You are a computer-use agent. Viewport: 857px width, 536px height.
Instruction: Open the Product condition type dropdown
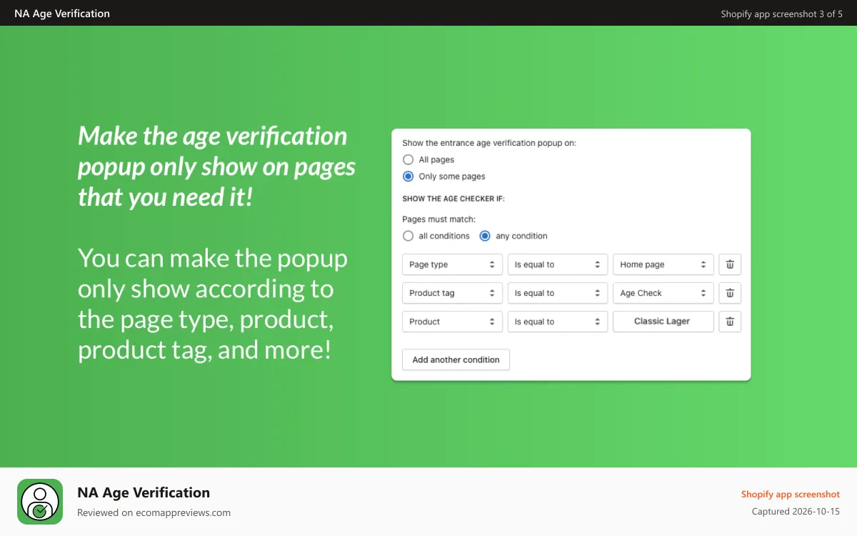pyautogui.click(x=453, y=322)
